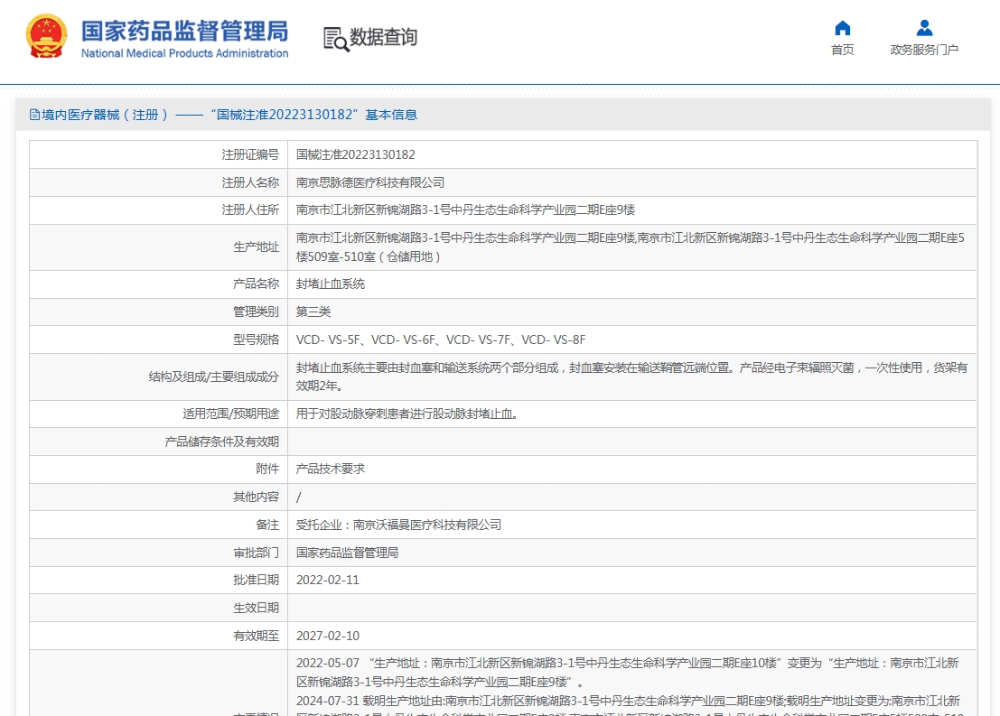Click the 附件 label
The height and width of the screenshot is (716, 1000).
(267, 469)
